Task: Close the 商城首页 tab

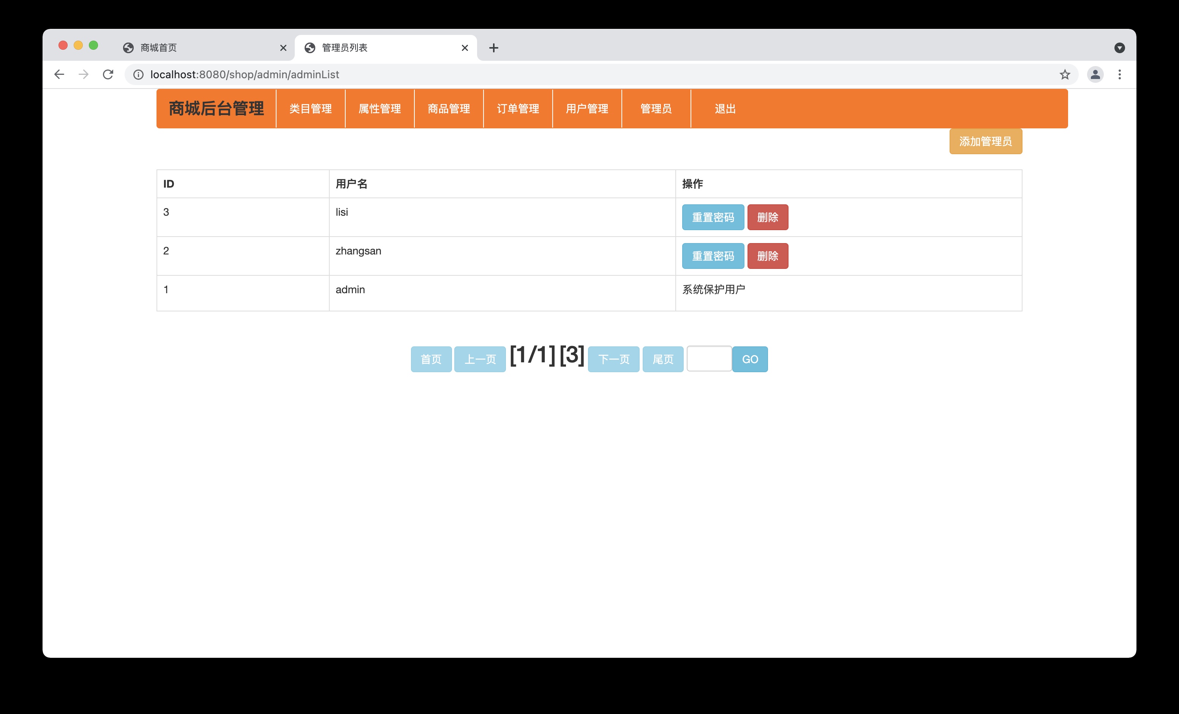Action: (283, 48)
